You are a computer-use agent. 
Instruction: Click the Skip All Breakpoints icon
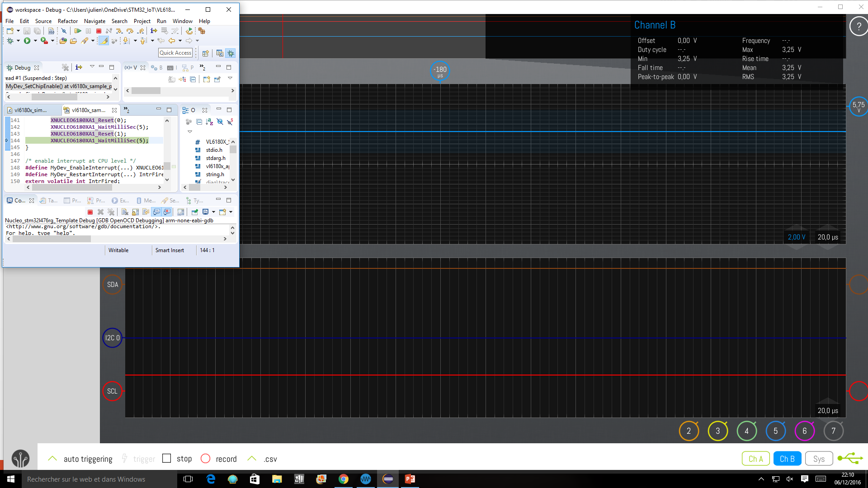[x=64, y=31]
